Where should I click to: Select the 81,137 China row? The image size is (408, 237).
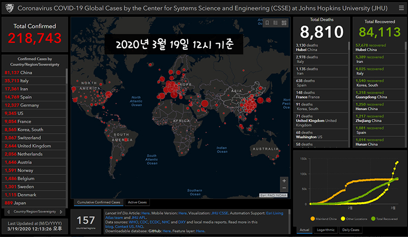coord(34,73)
